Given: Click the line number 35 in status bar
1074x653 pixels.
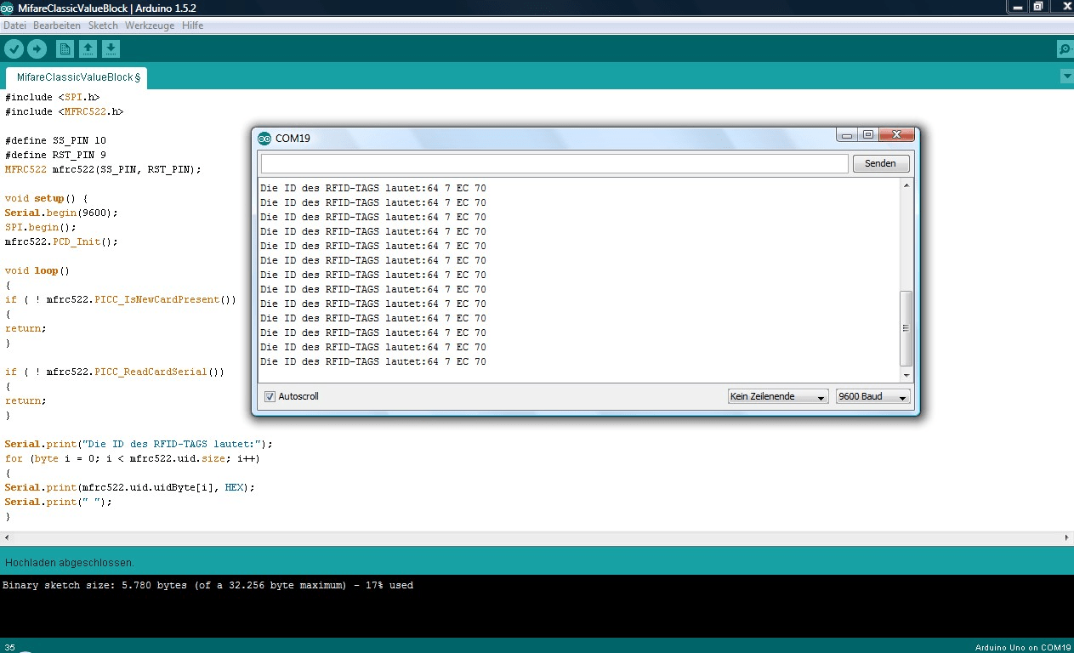Looking at the screenshot, I should tap(10, 648).
